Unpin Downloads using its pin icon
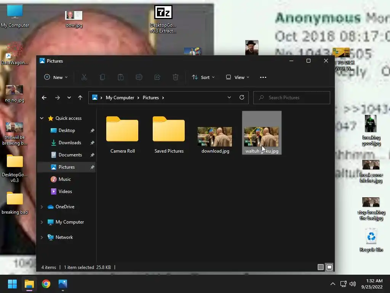This screenshot has width=390, height=293. tap(92, 143)
